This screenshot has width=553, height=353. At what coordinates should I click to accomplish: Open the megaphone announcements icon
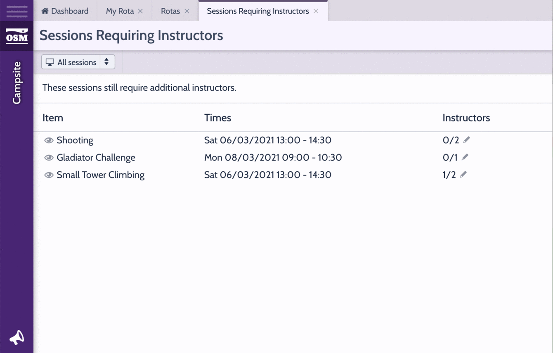[x=17, y=337]
